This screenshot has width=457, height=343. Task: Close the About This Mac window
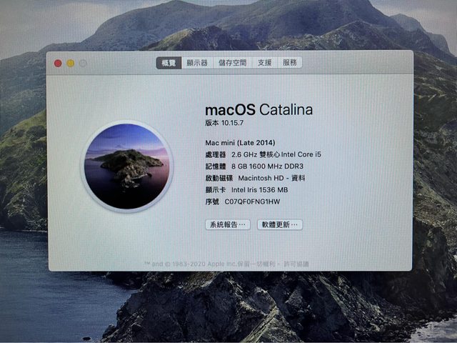(x=58, y=63)
